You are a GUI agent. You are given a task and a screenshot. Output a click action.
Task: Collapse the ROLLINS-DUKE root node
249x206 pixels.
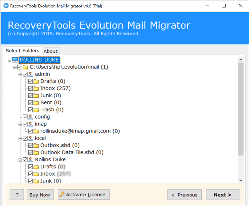[9, 60]
